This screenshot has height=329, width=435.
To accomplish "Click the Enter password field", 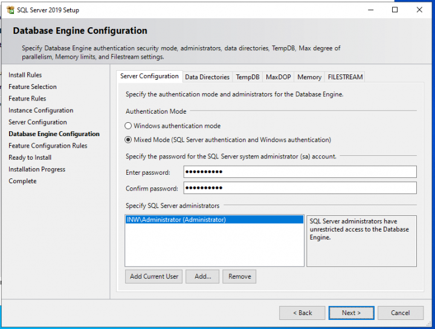I will pyautogui.click(x=300, y=172).
